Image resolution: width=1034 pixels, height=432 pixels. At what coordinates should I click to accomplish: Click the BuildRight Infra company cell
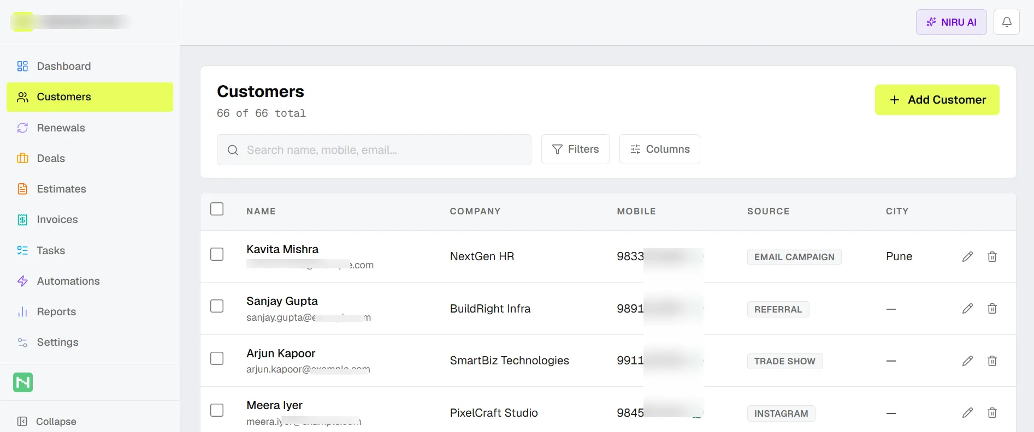(491, 309)
